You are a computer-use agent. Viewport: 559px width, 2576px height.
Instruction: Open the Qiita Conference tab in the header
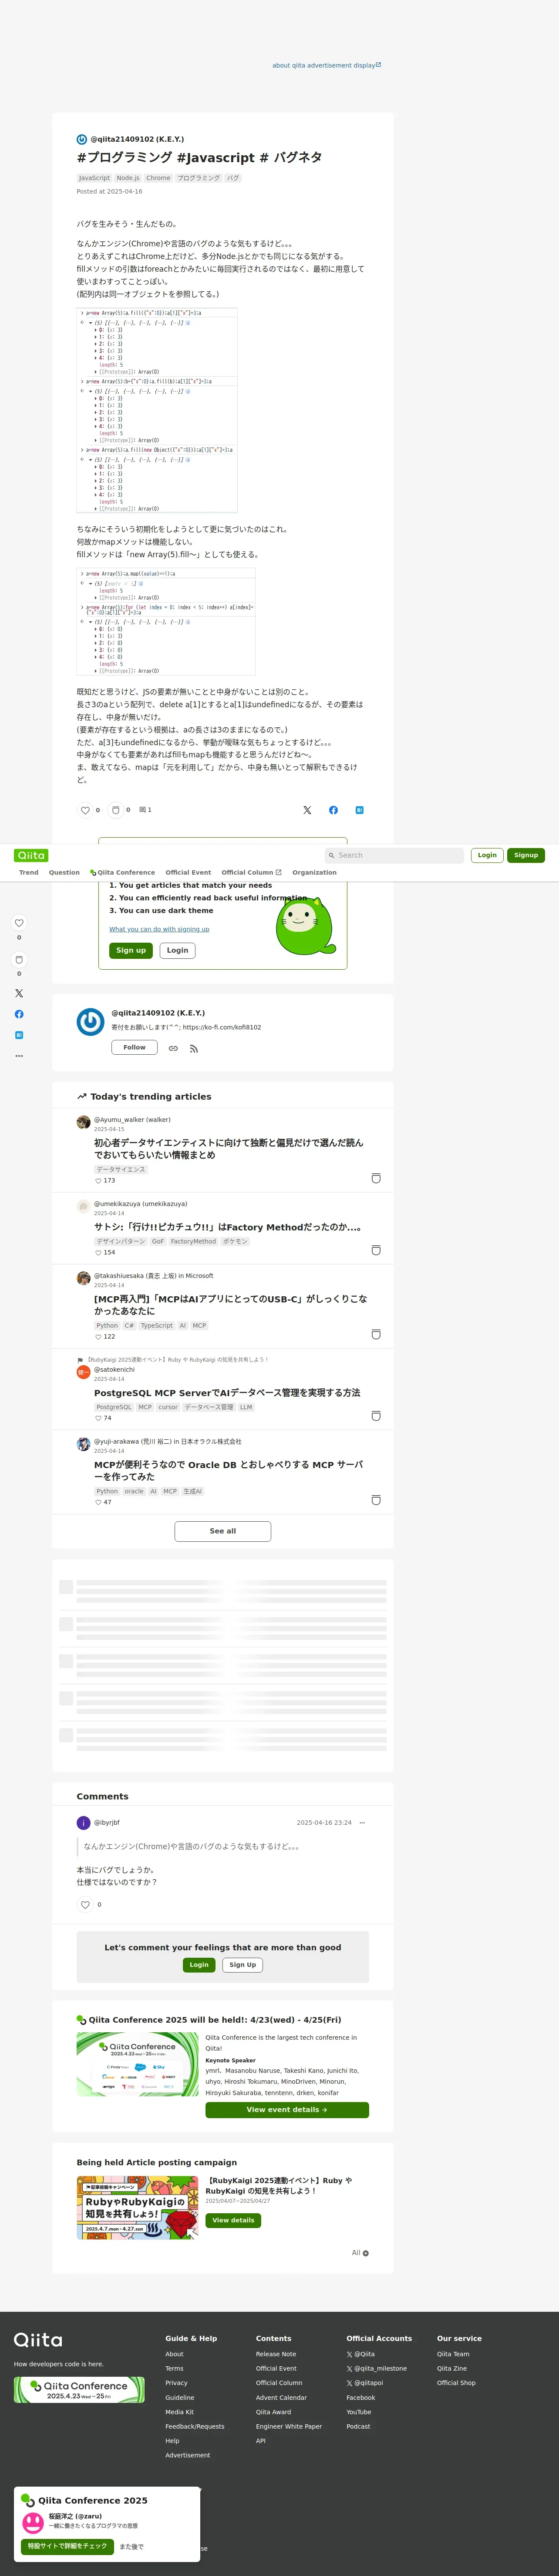pos(123,872)
